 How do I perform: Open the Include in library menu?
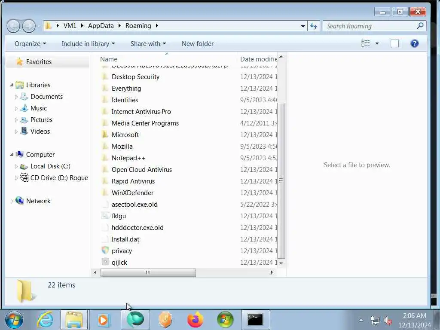[x=88, y=44]
